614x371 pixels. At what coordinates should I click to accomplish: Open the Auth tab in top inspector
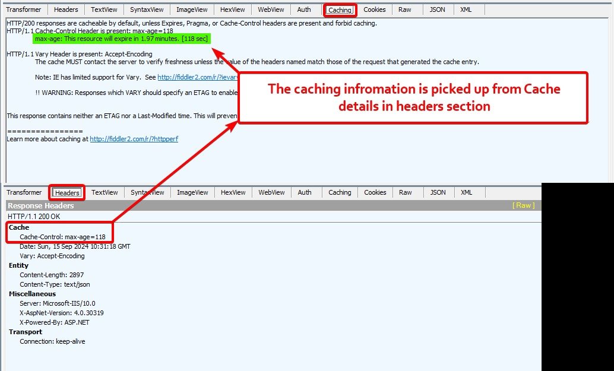(x=305, y=9)
